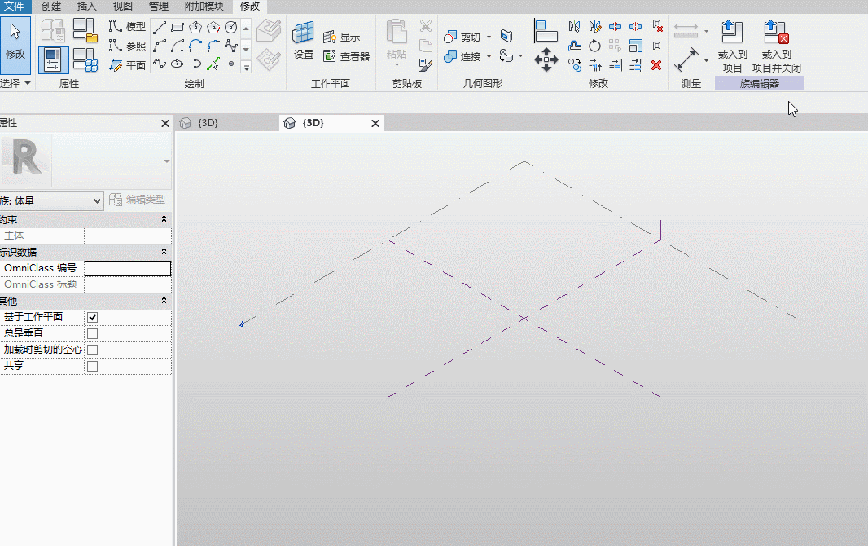Click the OmniClass 编号 input field

point(127,269)
